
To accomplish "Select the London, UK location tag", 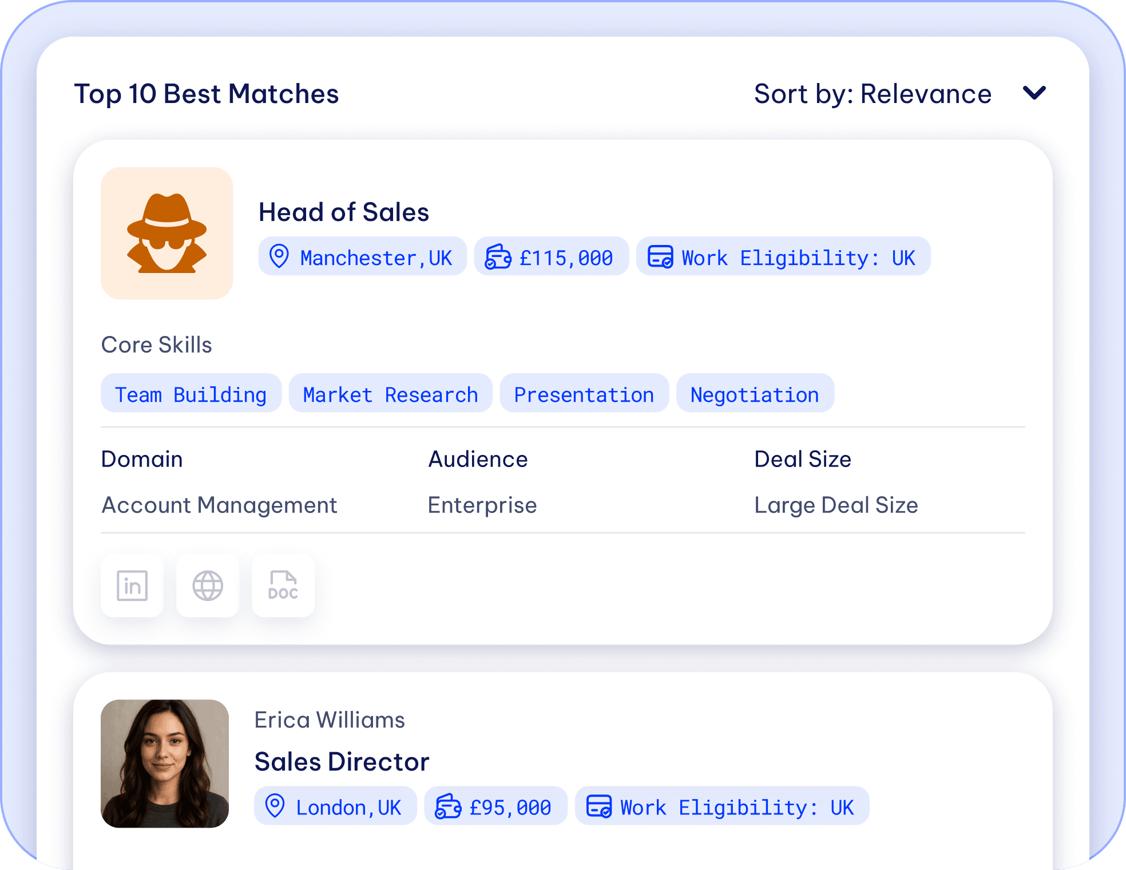I will tap(335, 806).
